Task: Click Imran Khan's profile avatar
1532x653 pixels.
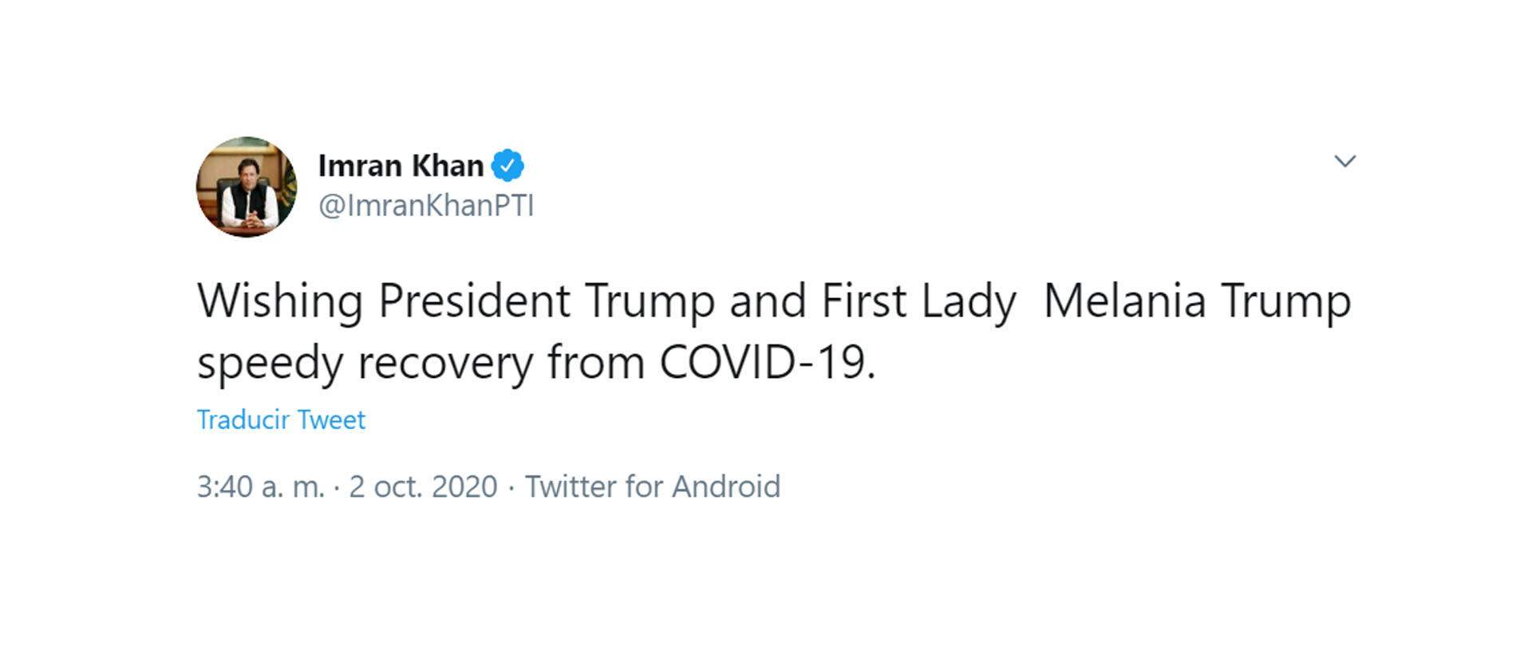Action: [247, 187]
